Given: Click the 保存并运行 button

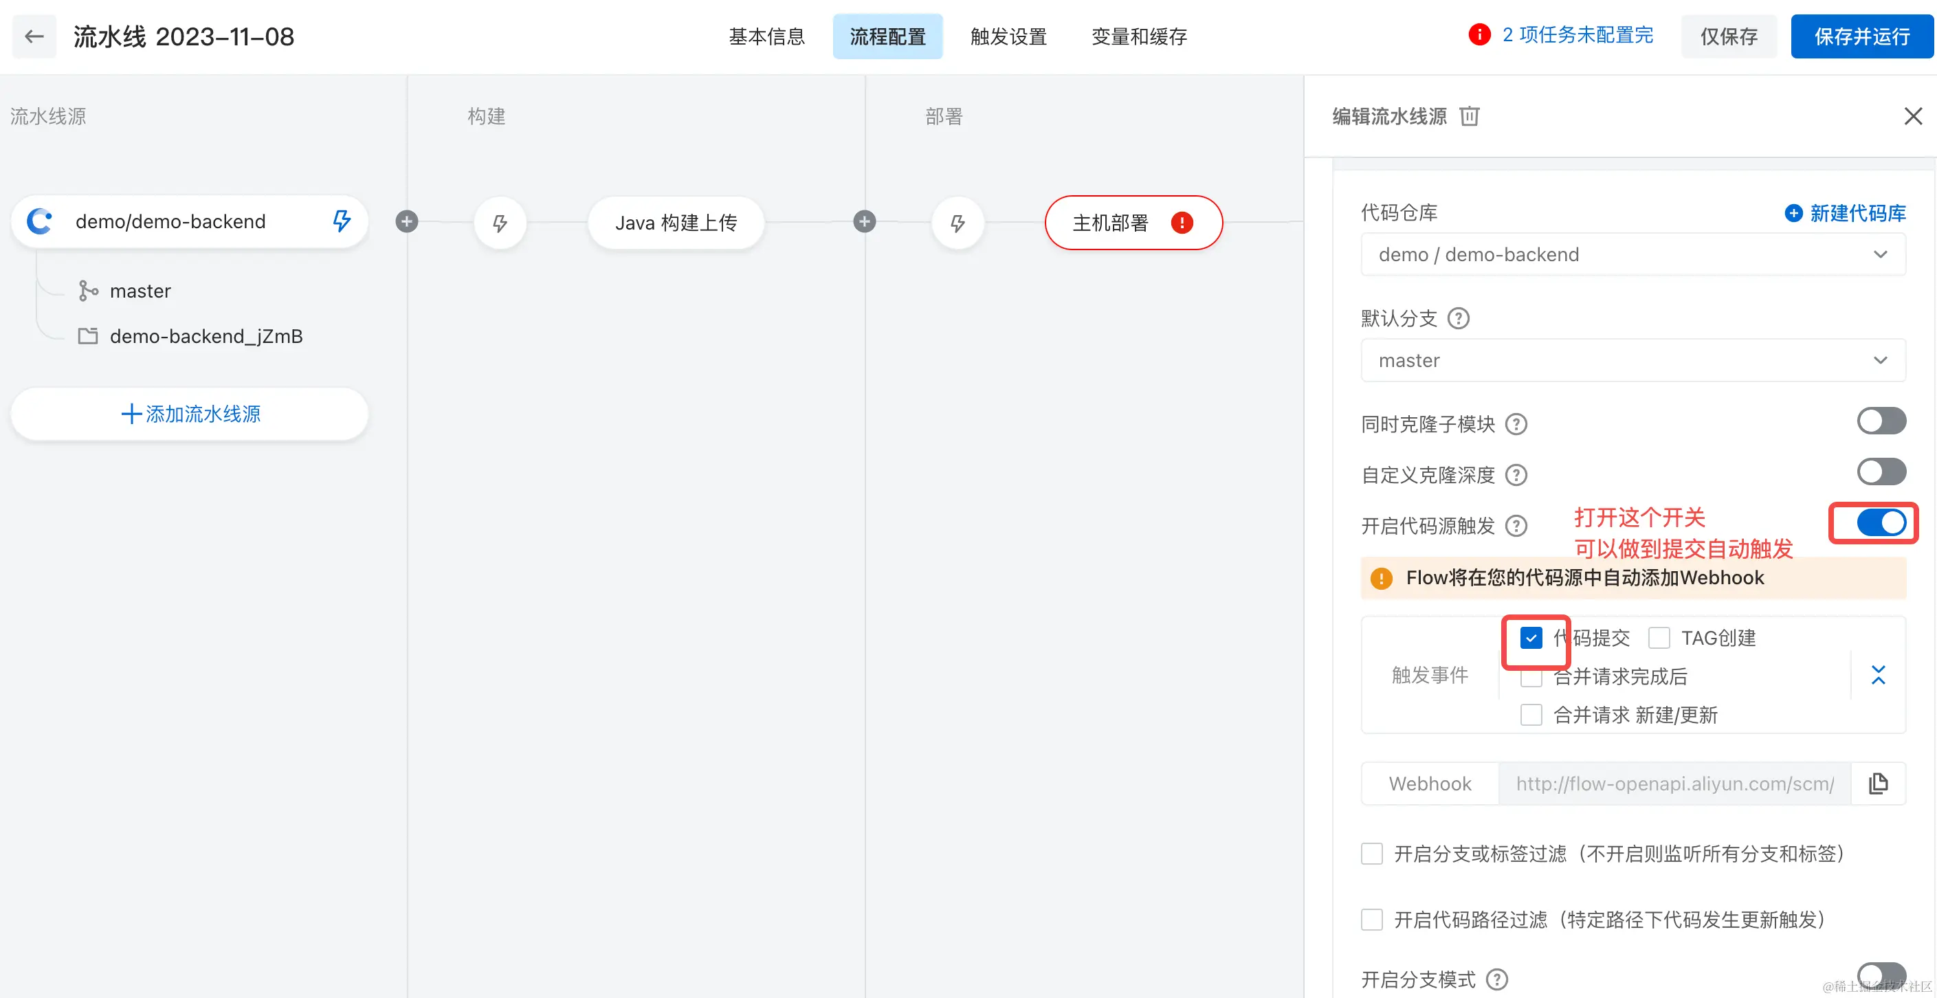Looking at the screenshot, I should click(x=1862, y=36).
